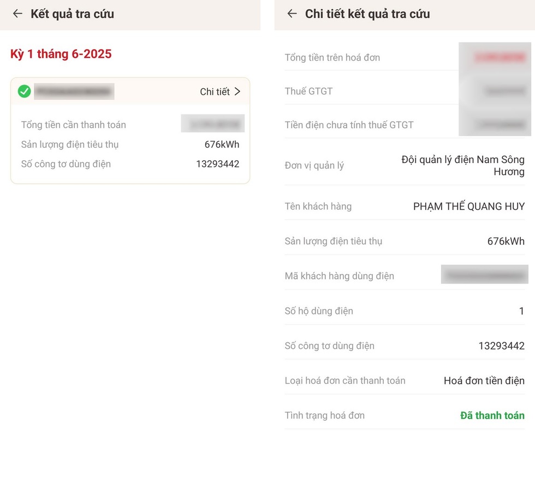Tap the Tổng tiền trên hoá đơn row
Viewport: 535px width, 483px height.
coord(405,58)
